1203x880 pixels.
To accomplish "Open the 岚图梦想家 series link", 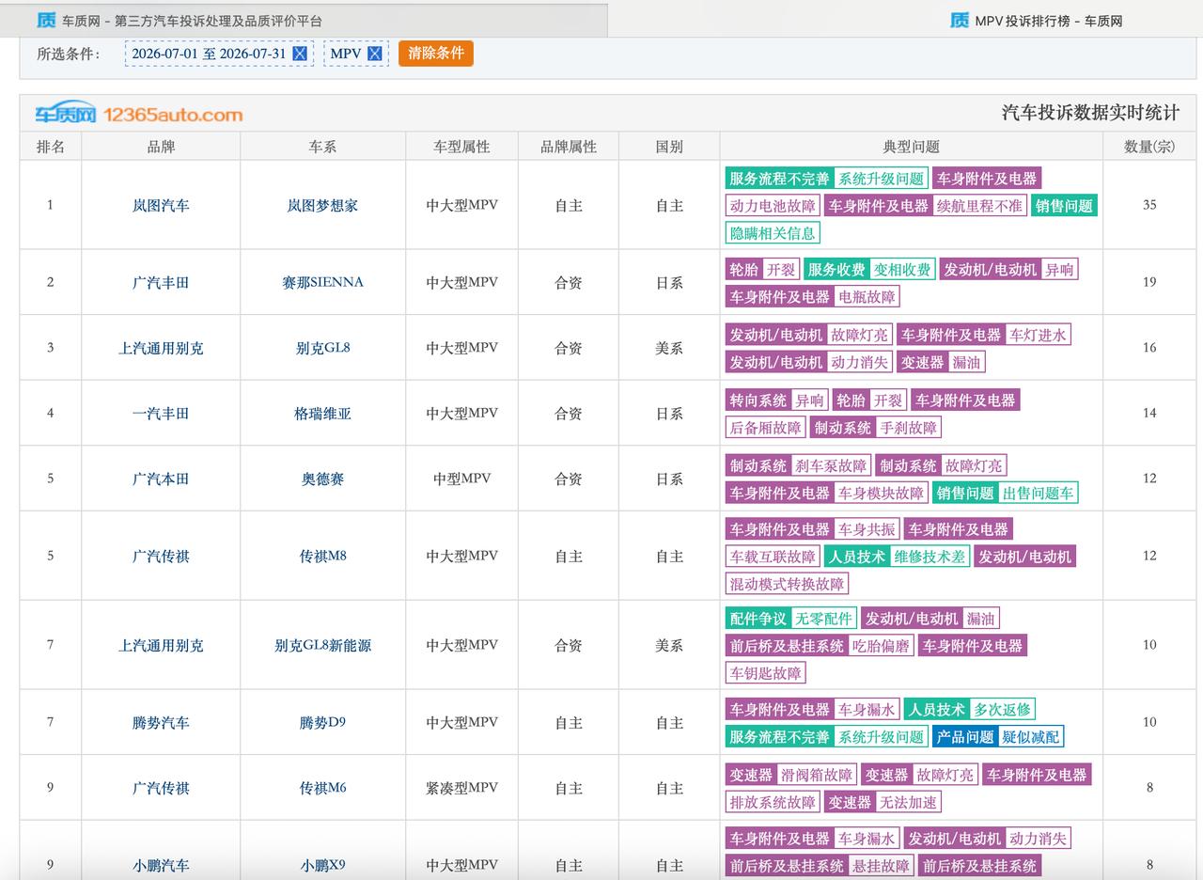I will 322,205.
